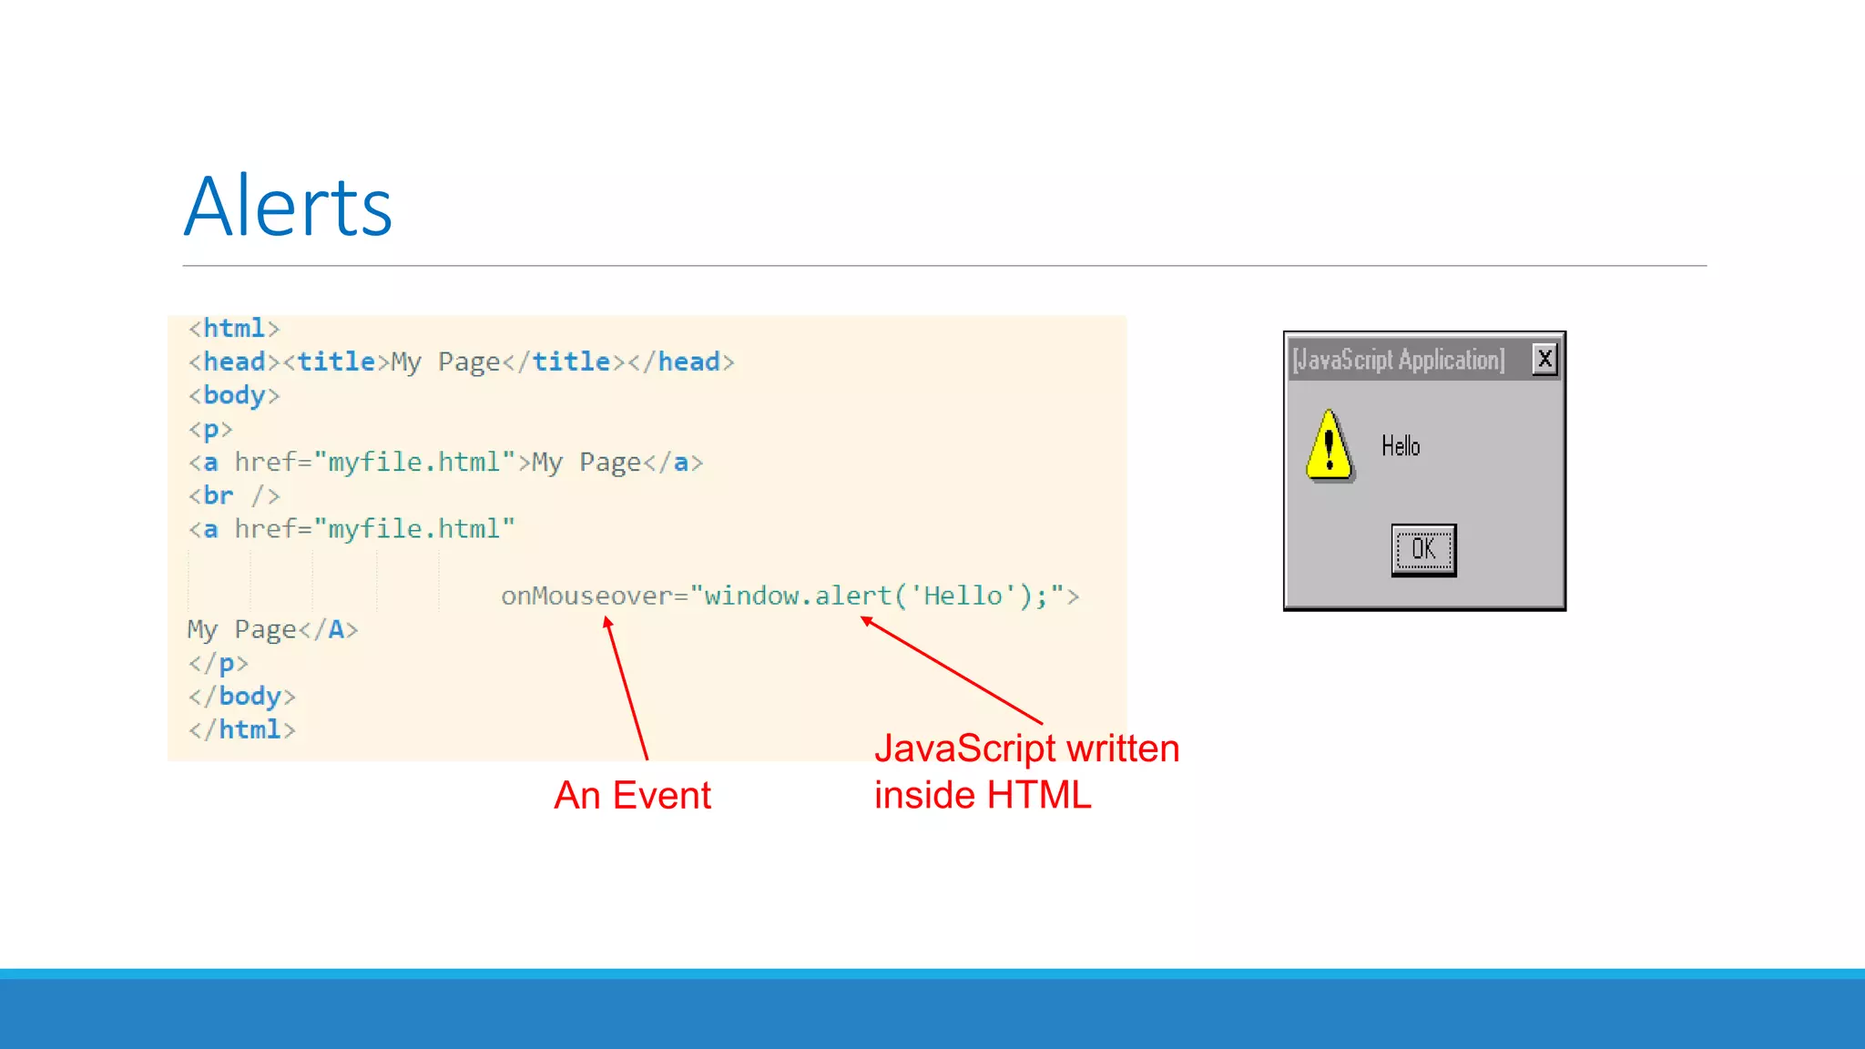This screenshot has height=1049, width=1865.
Task: Click the window.alert('Hello'); code string
Action: point(876,596)
